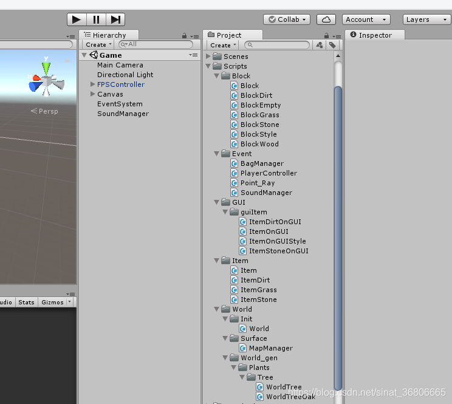Select the BlockDirt script icon

(x=235, y=95)
